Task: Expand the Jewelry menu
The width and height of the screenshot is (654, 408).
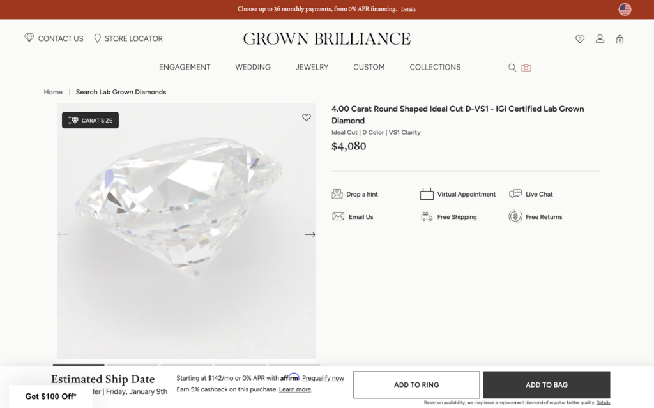Action: 312,67
